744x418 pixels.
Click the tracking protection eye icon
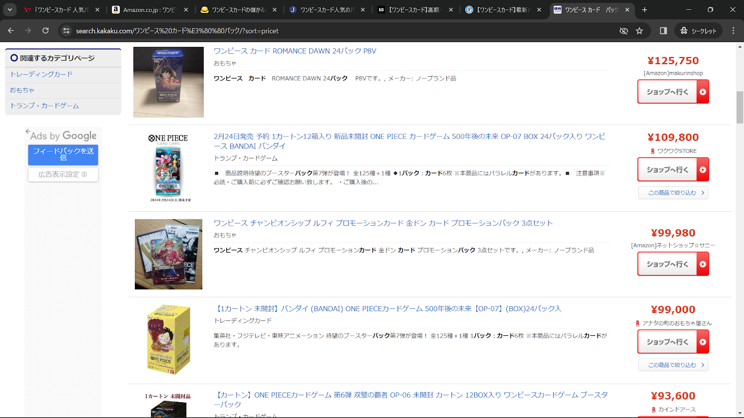624,31
